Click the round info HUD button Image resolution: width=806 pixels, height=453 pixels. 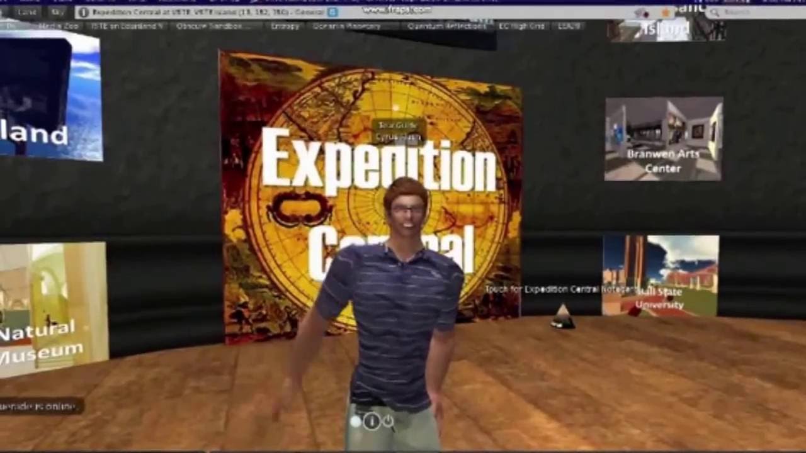(x=372, y=421)
